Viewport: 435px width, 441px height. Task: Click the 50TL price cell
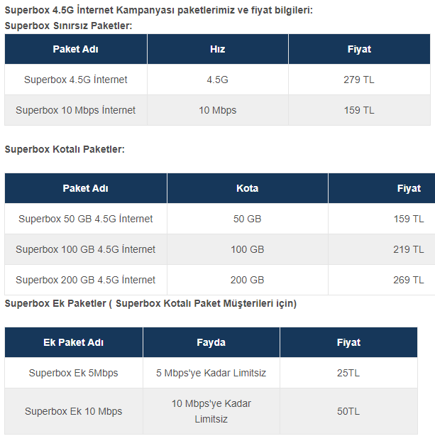coord(348,411)
